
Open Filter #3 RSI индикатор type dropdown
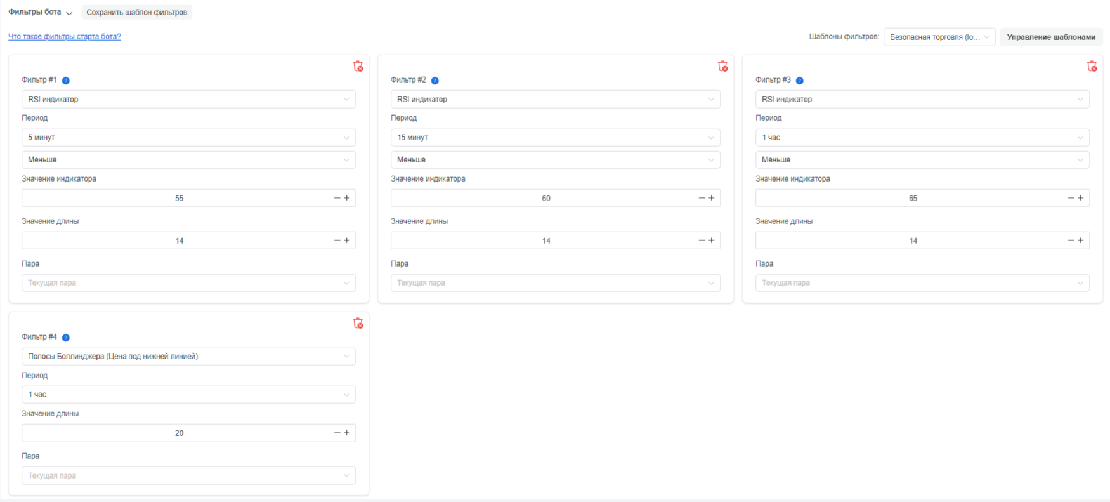922,99
